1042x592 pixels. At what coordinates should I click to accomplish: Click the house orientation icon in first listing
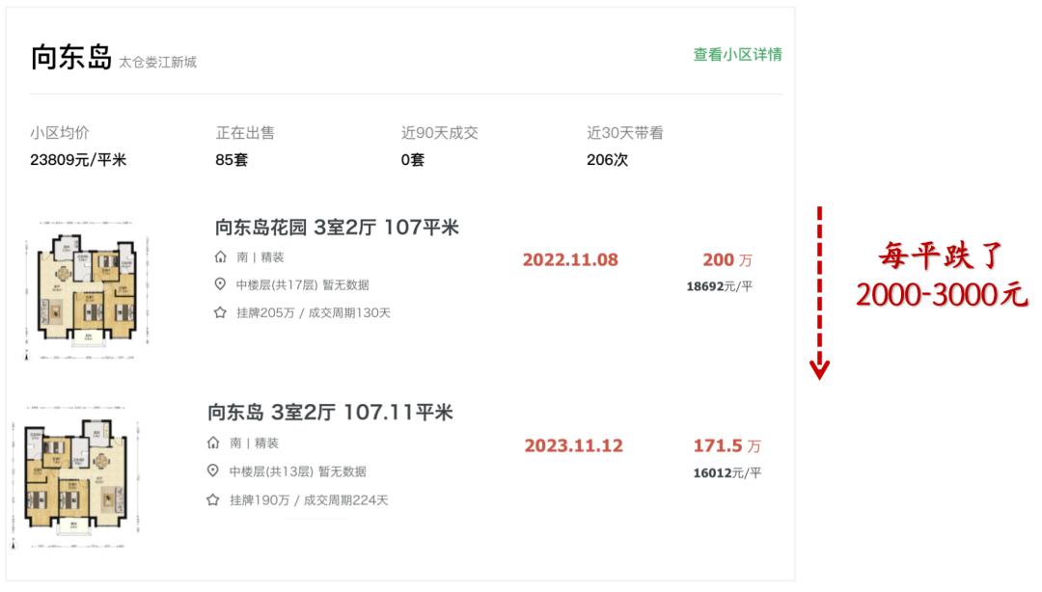(220, 257)
